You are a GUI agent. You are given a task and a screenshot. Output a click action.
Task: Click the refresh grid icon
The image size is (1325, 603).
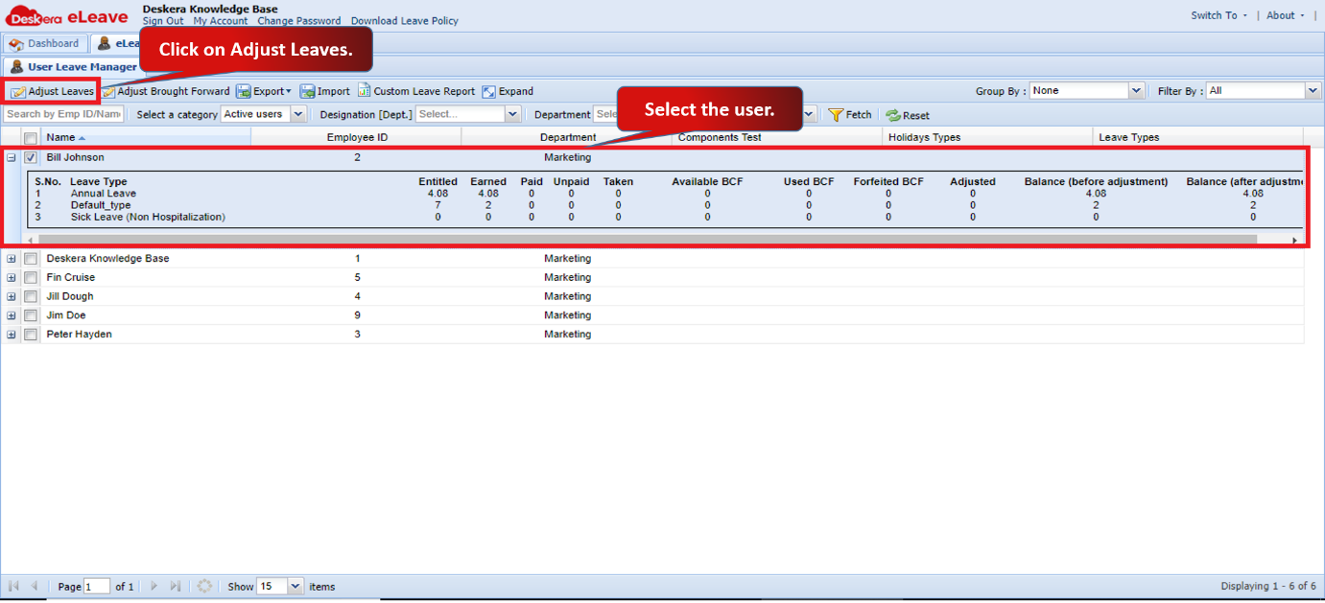pyautogui.click(x=203, y=586)
